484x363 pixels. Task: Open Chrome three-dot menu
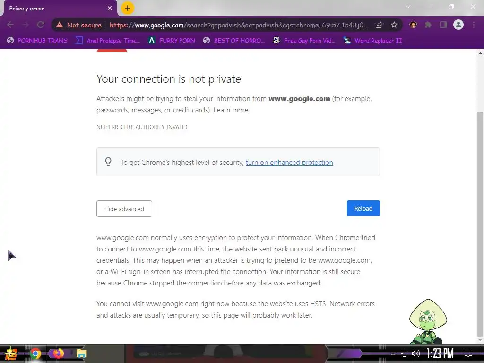tap(474, 25)
